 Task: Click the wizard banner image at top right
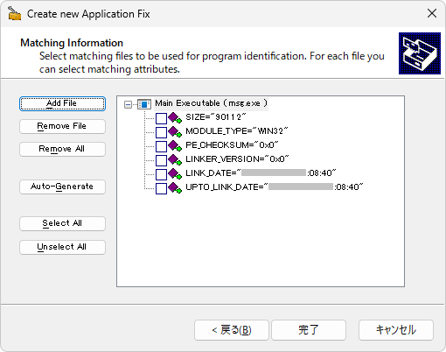coord(420,53)
